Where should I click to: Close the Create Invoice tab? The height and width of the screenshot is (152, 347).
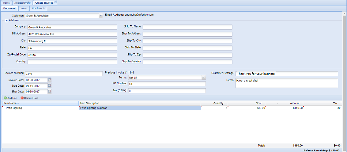[55, 2]
